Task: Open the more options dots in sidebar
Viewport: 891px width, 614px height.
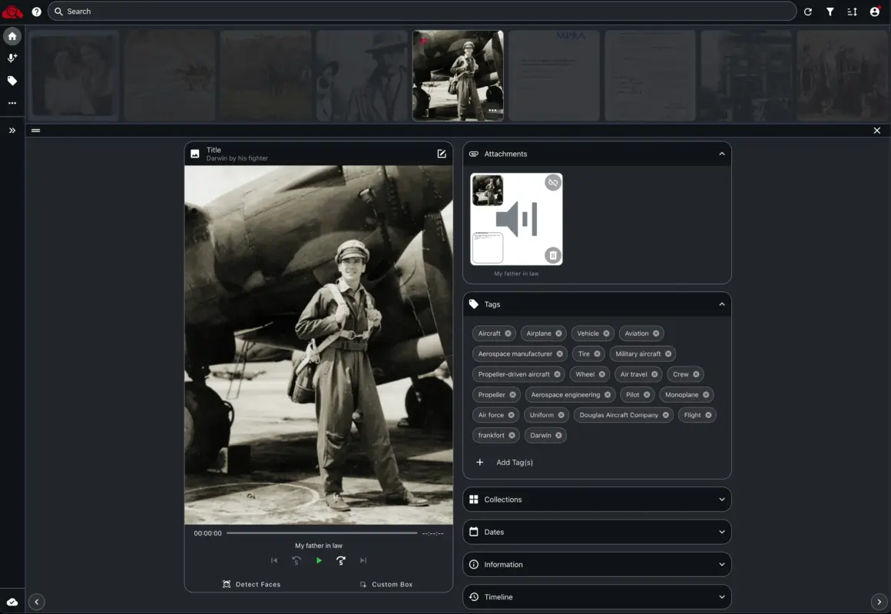Action: click(x=12, y=104)
